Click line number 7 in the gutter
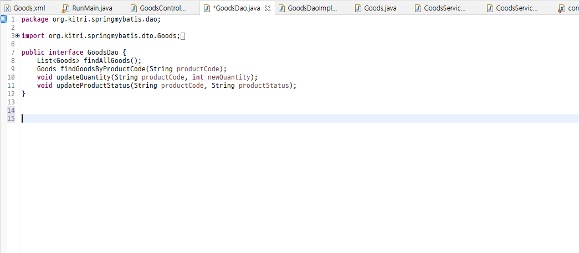Screen dimensions: 579x253 (x=13, y=52)
